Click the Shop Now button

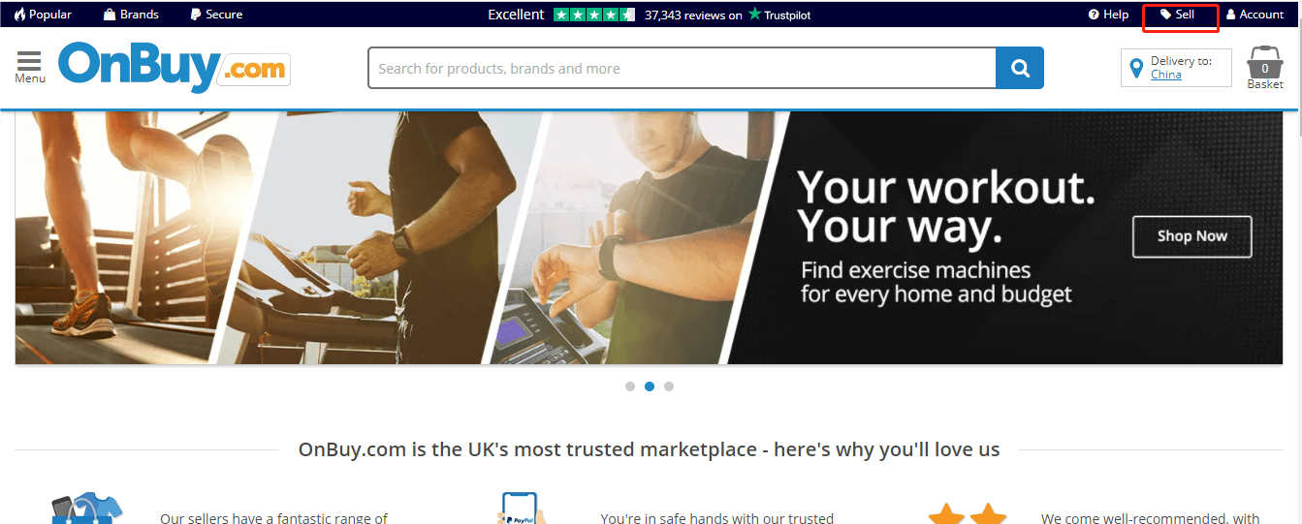tap(1192, 236)
